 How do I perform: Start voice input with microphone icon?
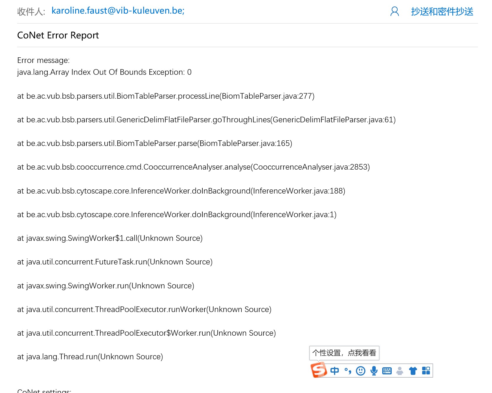tap(374, 371)
